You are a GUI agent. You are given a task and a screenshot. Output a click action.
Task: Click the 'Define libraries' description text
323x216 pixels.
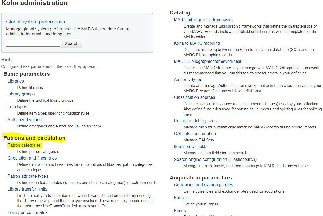30,88
